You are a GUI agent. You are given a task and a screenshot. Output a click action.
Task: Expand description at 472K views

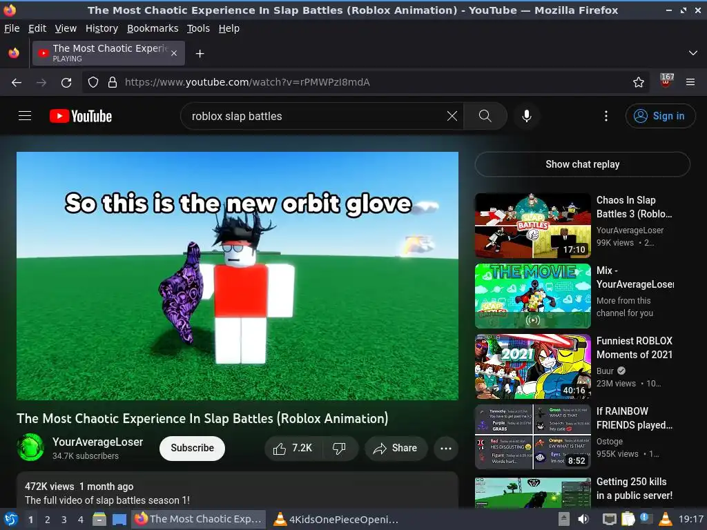coord(238,491)
